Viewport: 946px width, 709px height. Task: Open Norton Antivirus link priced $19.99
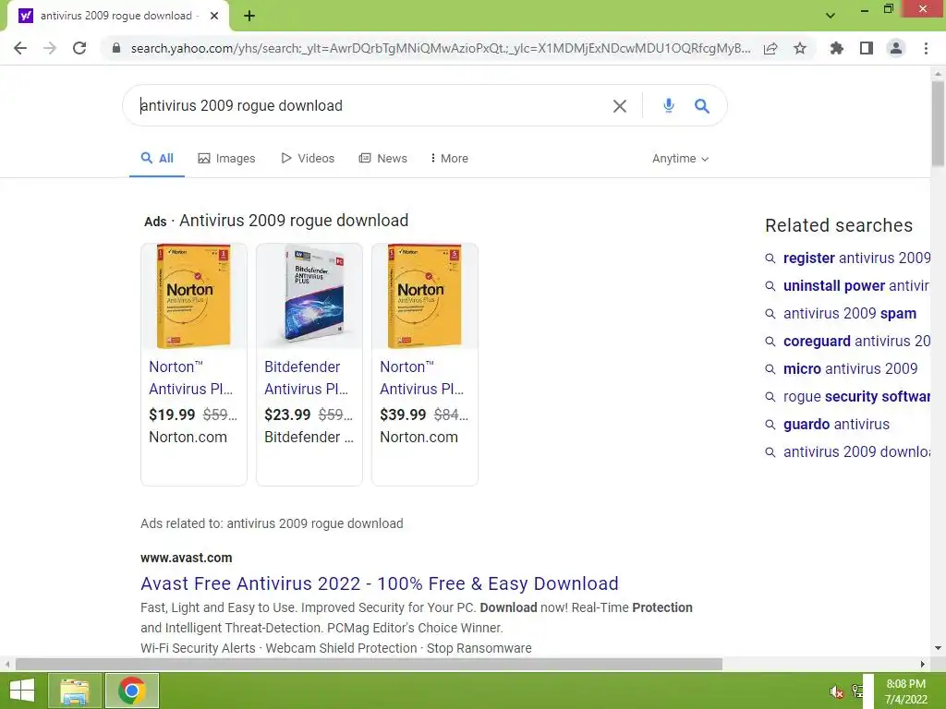click(190, 378)
